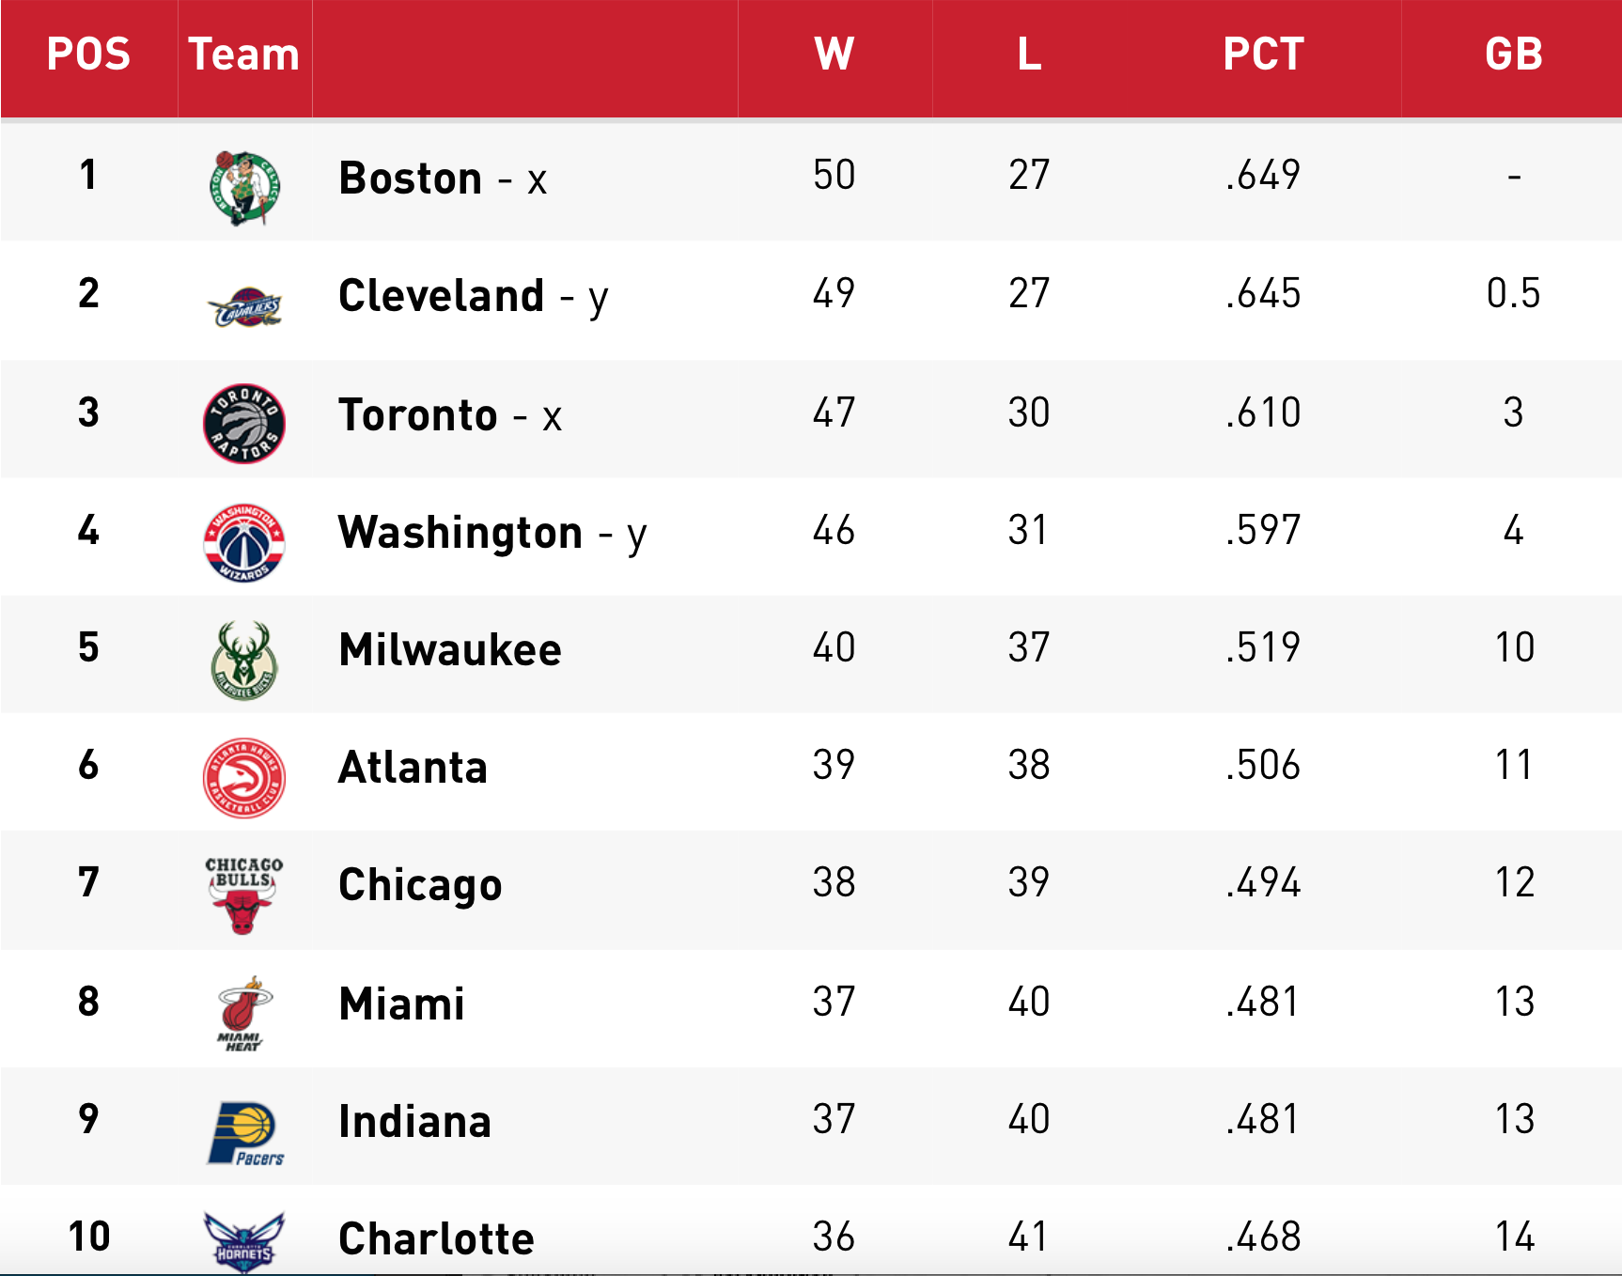Click the Boston Celtics logo

coord(244,188)
